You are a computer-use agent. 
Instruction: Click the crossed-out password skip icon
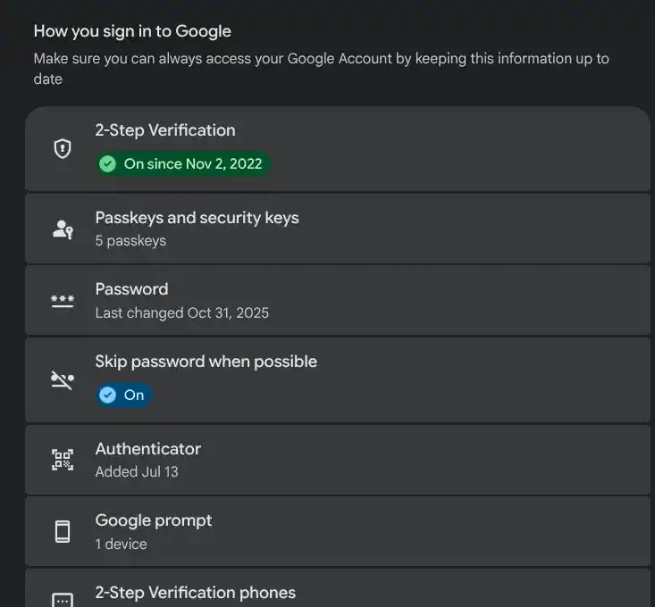click(63, 379)
